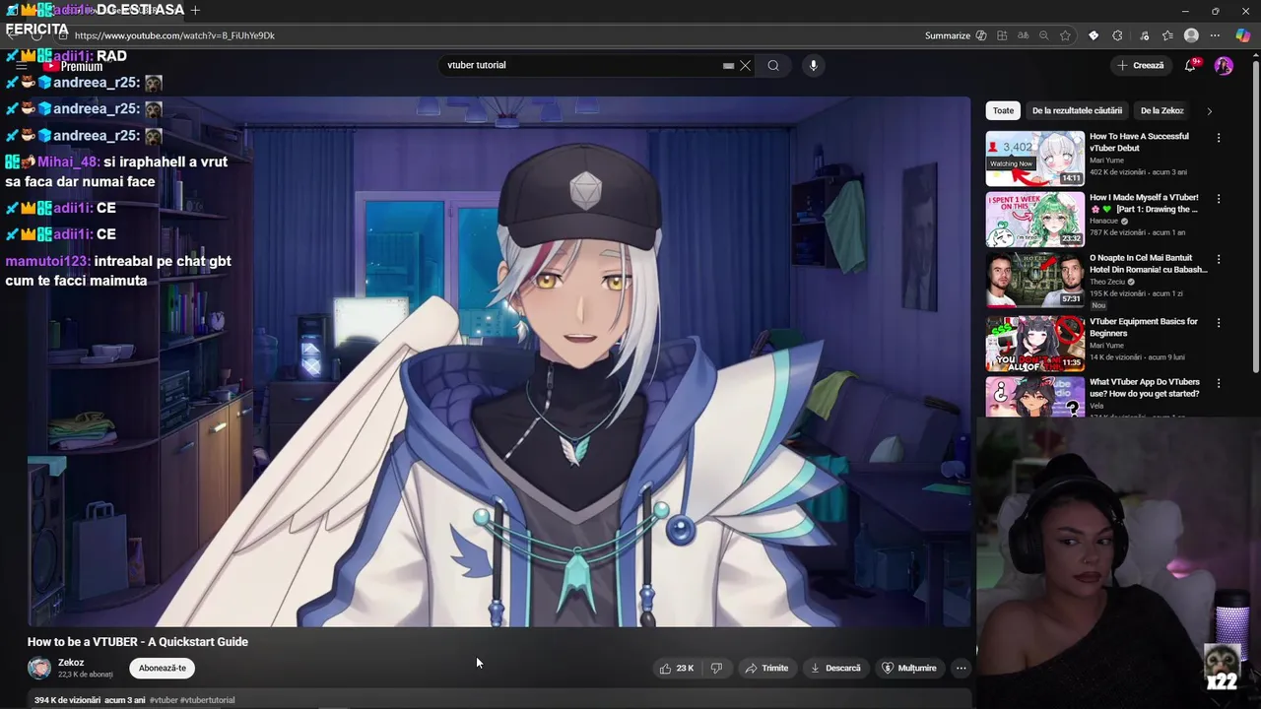Like the video with thumbs-up 23 K
1261x709 pixels.
pos(677,668)
